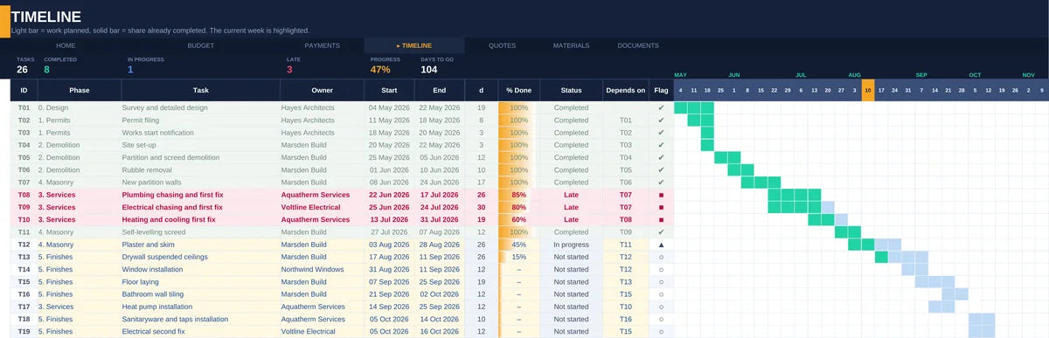The image size is (1049, 338).
Task: Click the Owner column header
Action: (322, 90)
